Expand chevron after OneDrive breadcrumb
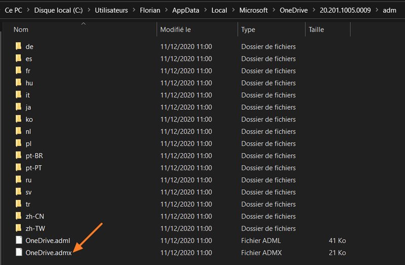 [314, 10]
